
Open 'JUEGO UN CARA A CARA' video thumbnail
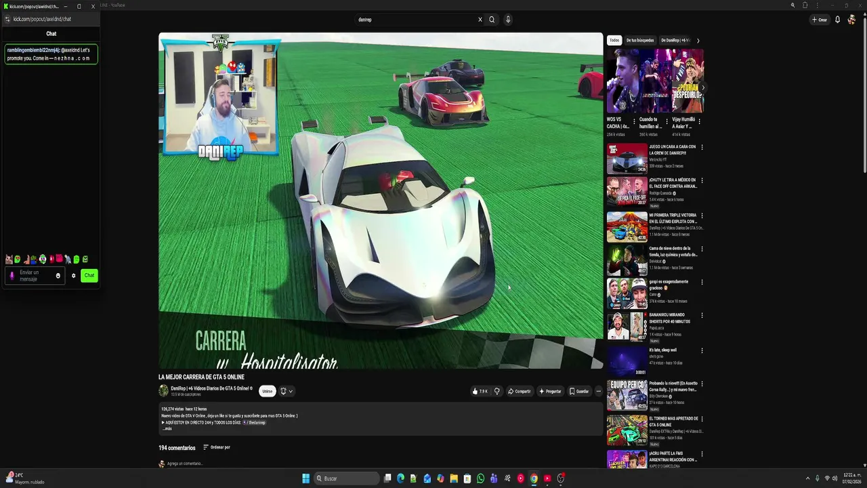627,158
